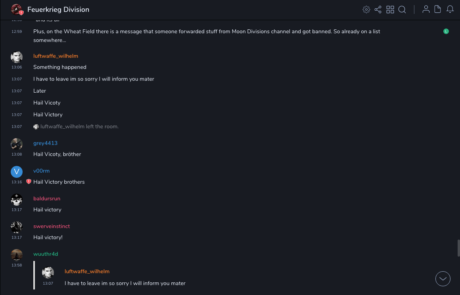460x295 pixels.
Task: Click username grey4413
Action: point(45,143)
